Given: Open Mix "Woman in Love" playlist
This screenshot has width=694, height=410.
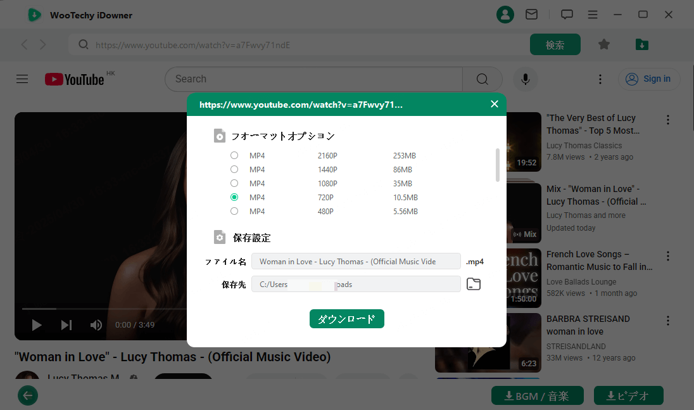Looking at the screenshot, I should coord(596,195).
